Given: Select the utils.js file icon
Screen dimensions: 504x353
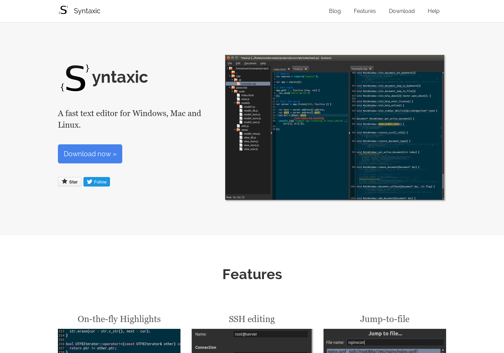Looking at the screenshot, I should coord(238,126).
